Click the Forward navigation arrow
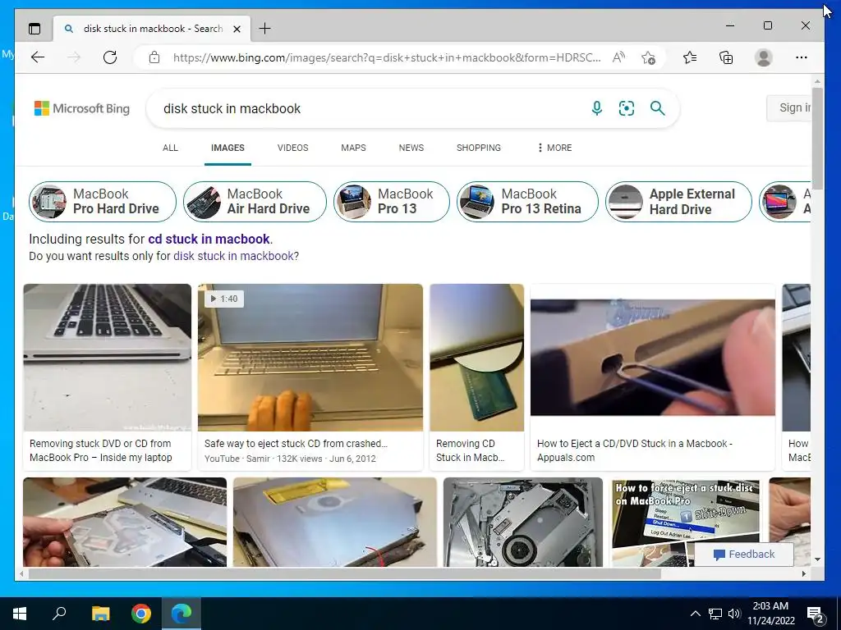 pos(74,57)
